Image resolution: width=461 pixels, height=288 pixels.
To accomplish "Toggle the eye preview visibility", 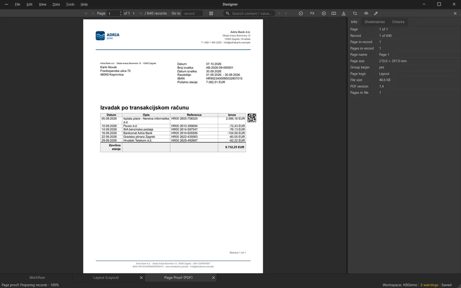I will click(366, 13).
